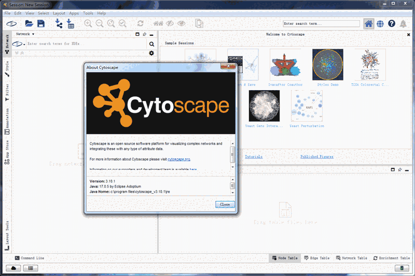Switch to the Enrichment Table tab
The image size is (415, 276).
392,258
